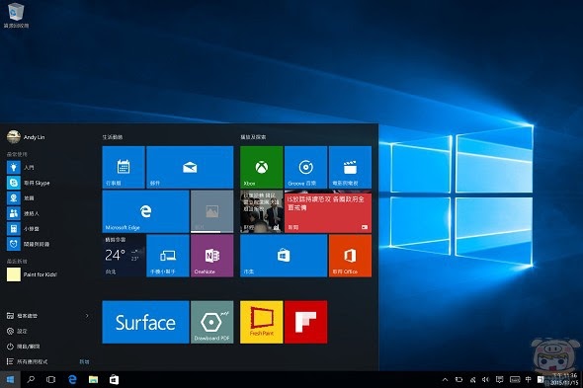
Task: Click the volume speaker tray icon
Action: pos(485,380)
